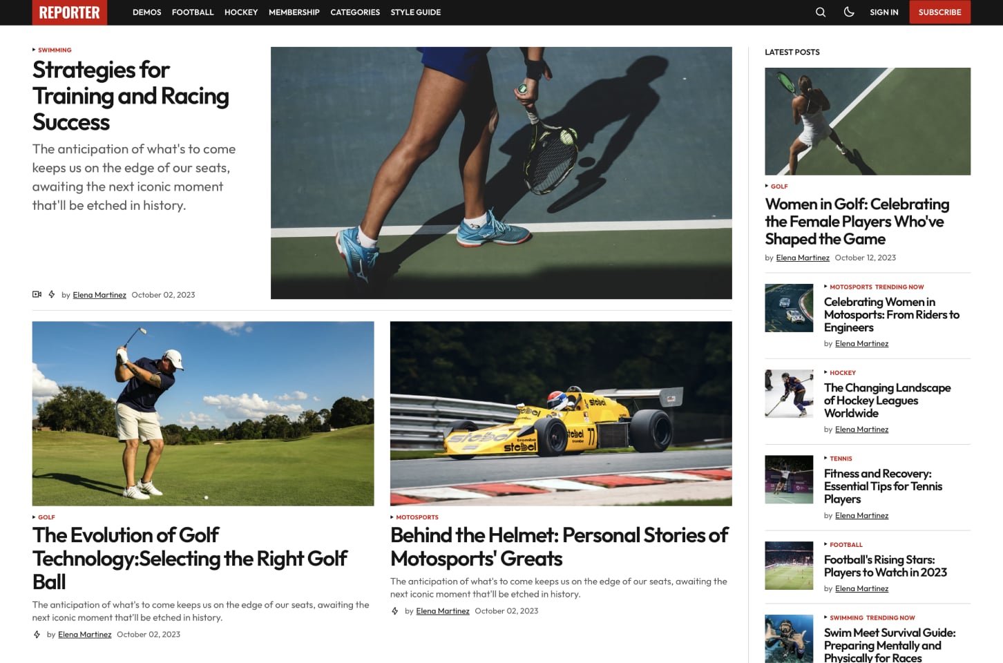Click lightning bolt icon under Strategies article
The width and height of the screenshot is (1003, 663).
52,294
